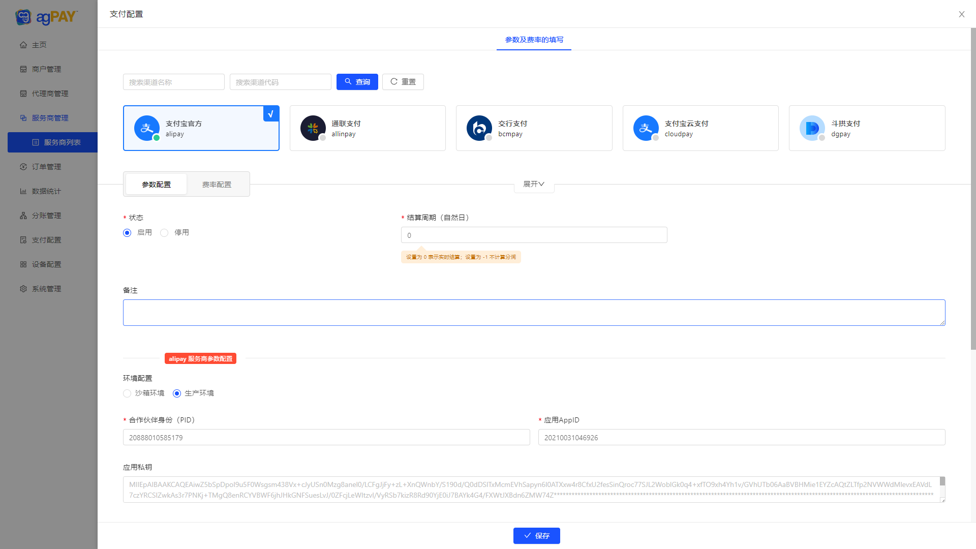976x549 pixels.
Task: Click the drawer's vertical scrollbar
Action: point(973,188)
